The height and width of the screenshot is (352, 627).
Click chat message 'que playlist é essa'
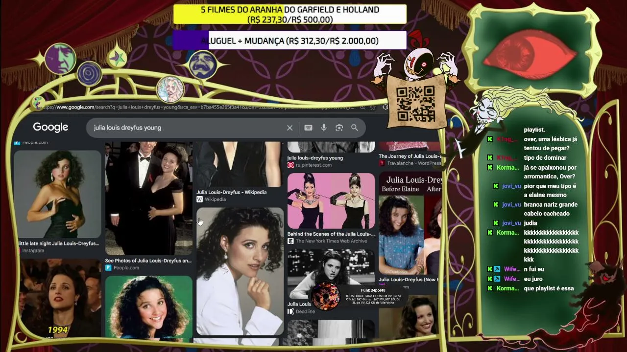tap(549, 288)
